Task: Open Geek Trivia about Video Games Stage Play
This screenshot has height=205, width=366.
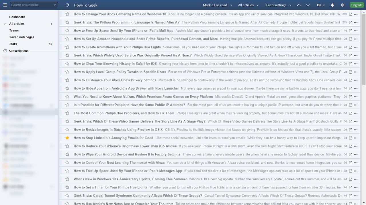Action: coord(140,121)
